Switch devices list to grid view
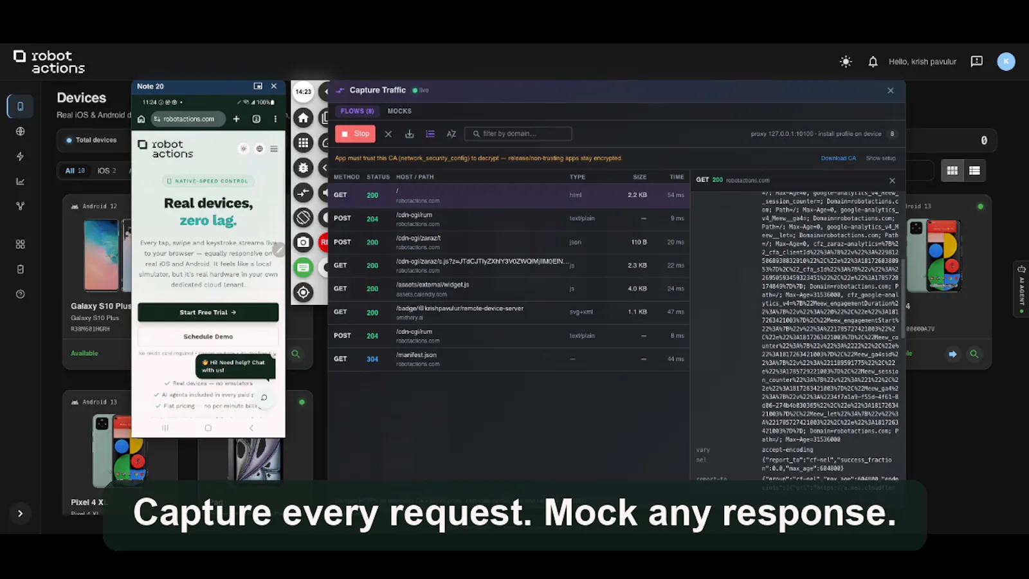Image resolution: width=1029 pixels, height=579 pixels. tap(952, 170)
